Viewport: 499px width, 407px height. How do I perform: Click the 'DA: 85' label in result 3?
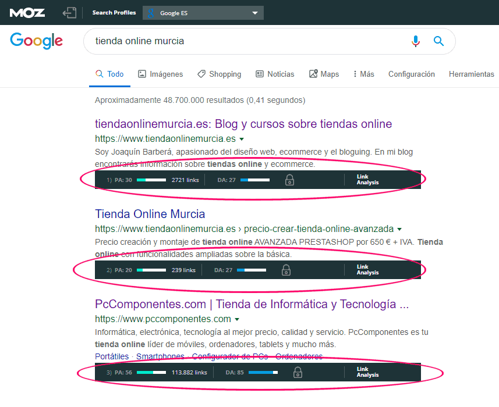(x=235, y=372)
